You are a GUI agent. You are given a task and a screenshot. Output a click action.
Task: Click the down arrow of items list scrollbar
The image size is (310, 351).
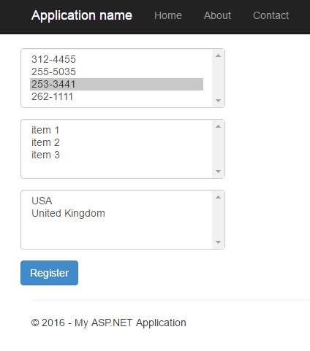pyautogui.click(x=218, y=171)
